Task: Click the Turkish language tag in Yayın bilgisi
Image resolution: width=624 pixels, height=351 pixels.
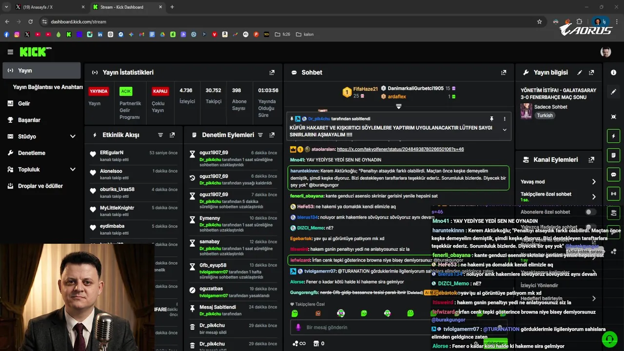Action: (545, 116)
